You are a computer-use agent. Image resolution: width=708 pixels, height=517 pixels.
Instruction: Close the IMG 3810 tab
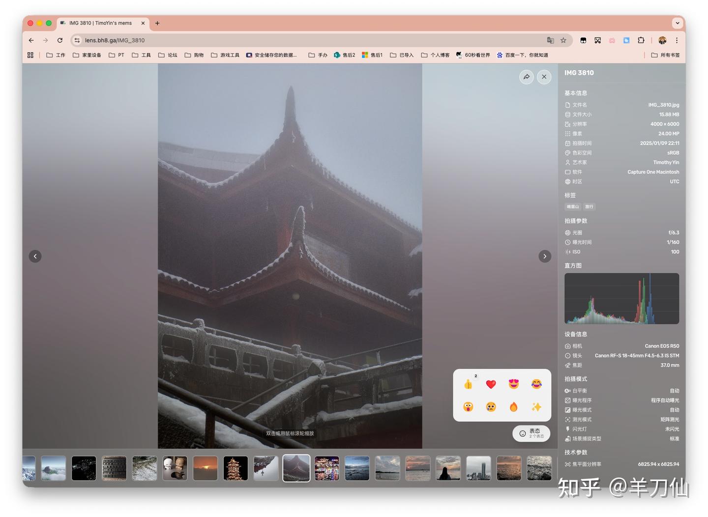[143, 23]
